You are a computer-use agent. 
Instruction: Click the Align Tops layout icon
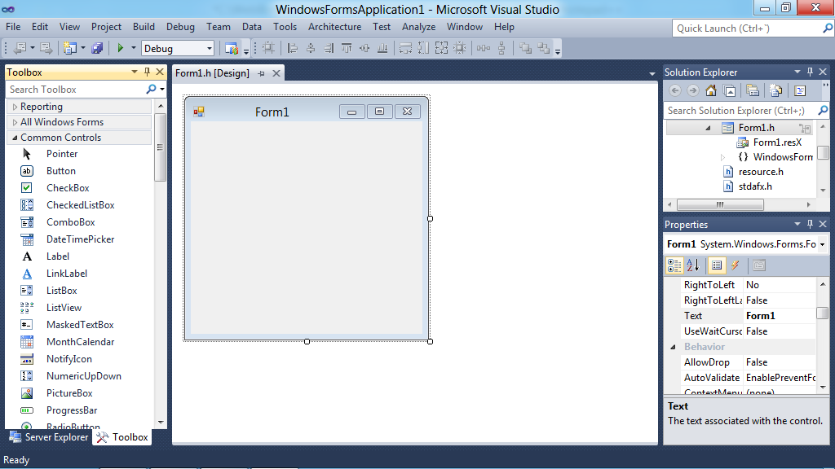[x=347, y=48]
